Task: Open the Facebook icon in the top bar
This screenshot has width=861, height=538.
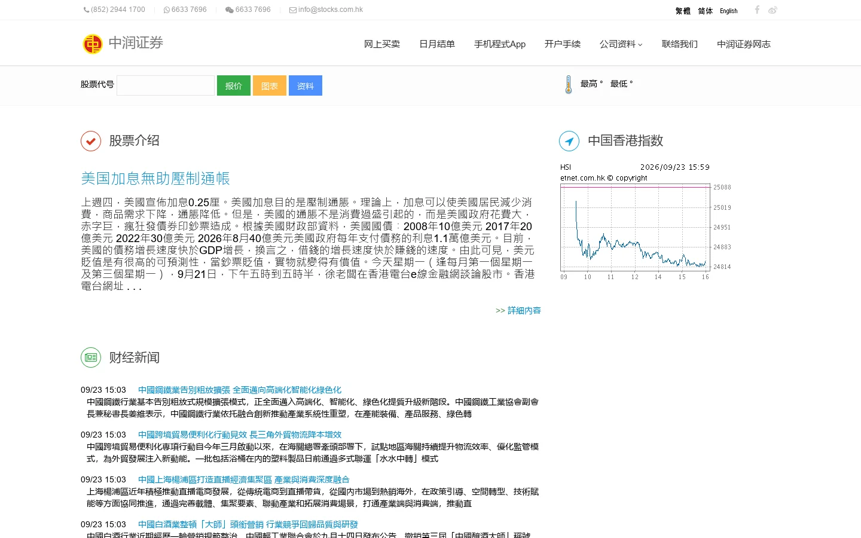Action: (757, 10)
